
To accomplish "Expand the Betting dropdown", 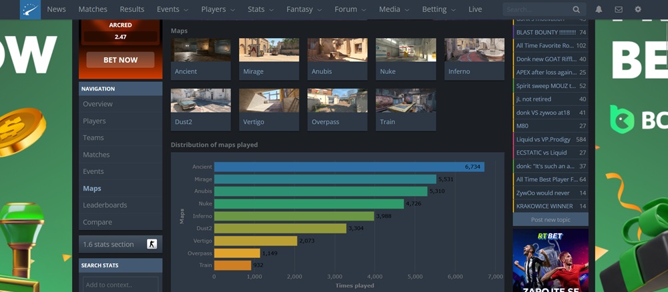I will tap(439, 9).
